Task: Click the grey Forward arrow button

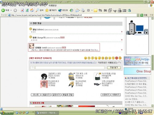Action: 15,10
